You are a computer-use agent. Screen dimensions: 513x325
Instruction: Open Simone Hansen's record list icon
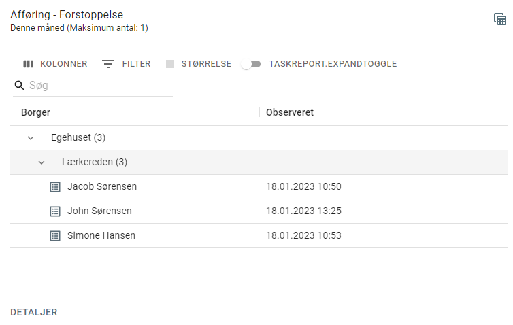55,236
